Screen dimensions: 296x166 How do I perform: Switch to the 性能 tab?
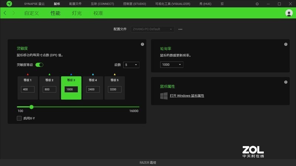tap(55, 13)
